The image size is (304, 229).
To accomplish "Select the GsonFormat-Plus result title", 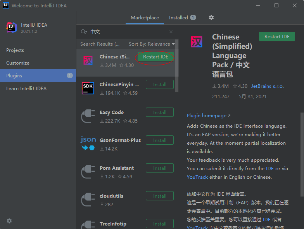I will click(120, 140).
